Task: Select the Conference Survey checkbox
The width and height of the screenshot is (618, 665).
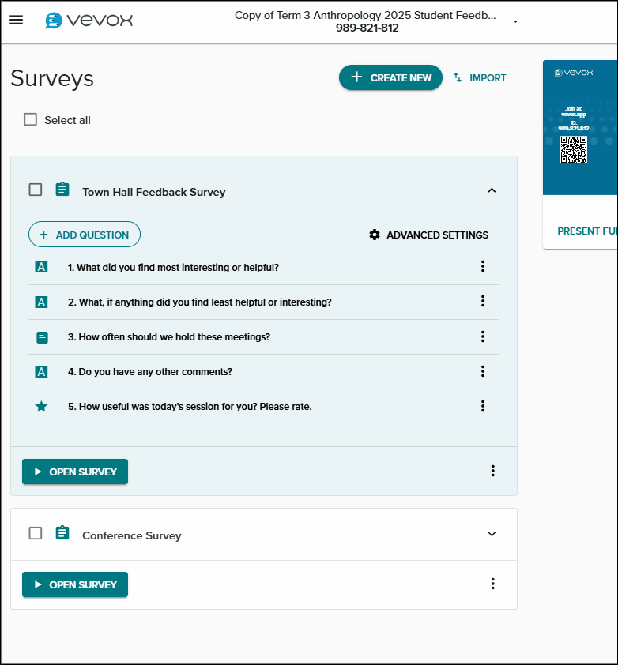Action: pyautogui.click(x=35, y=533)
